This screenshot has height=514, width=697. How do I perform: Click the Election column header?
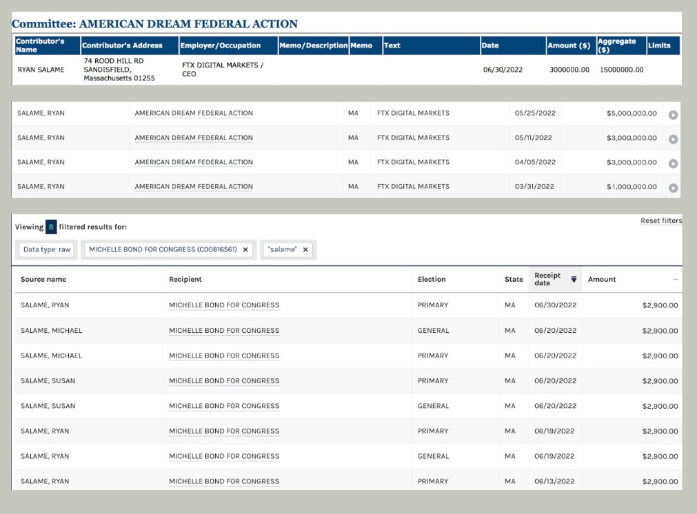[x=431, y=280]
